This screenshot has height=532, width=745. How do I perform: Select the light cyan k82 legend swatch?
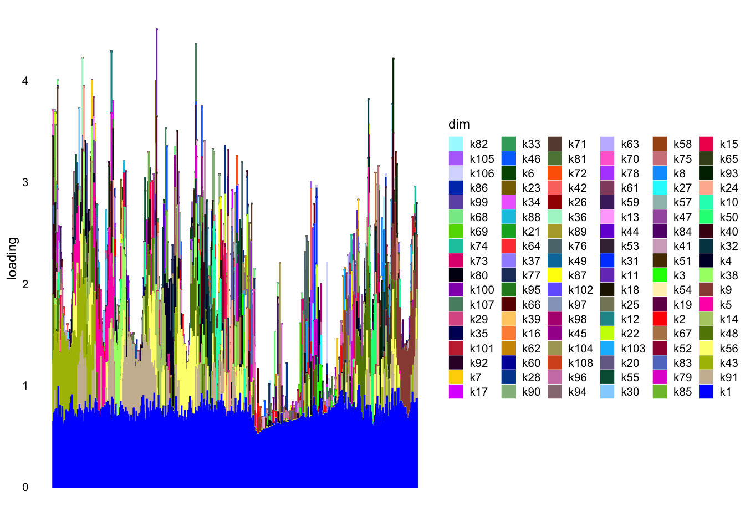(456, 144)
